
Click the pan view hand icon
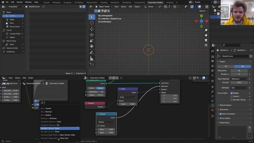point(206,35)
